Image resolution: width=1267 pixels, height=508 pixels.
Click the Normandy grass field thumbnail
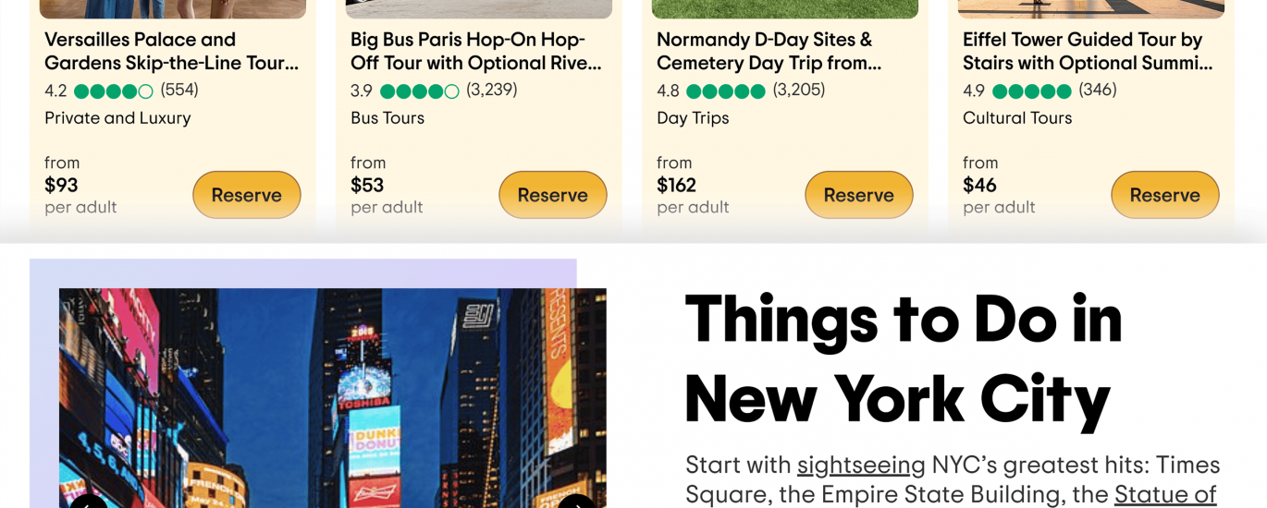784,9
